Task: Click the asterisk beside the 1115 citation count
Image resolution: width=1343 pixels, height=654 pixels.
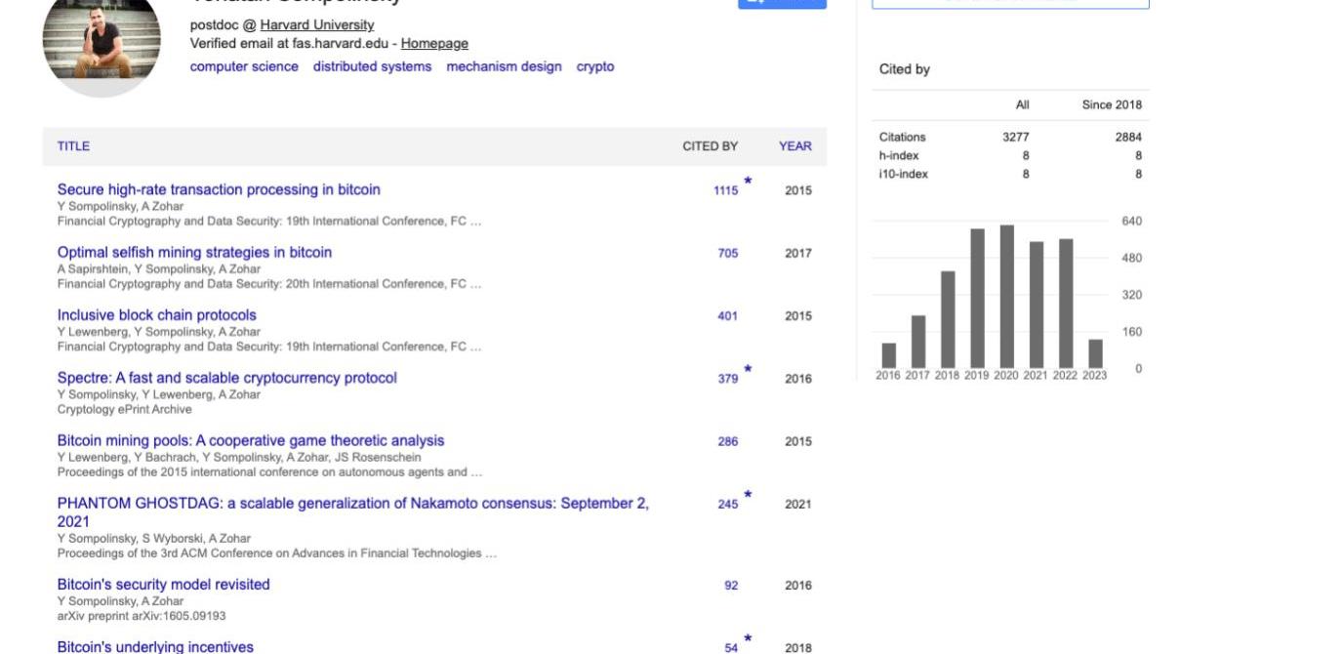Action: coord(748,182)
